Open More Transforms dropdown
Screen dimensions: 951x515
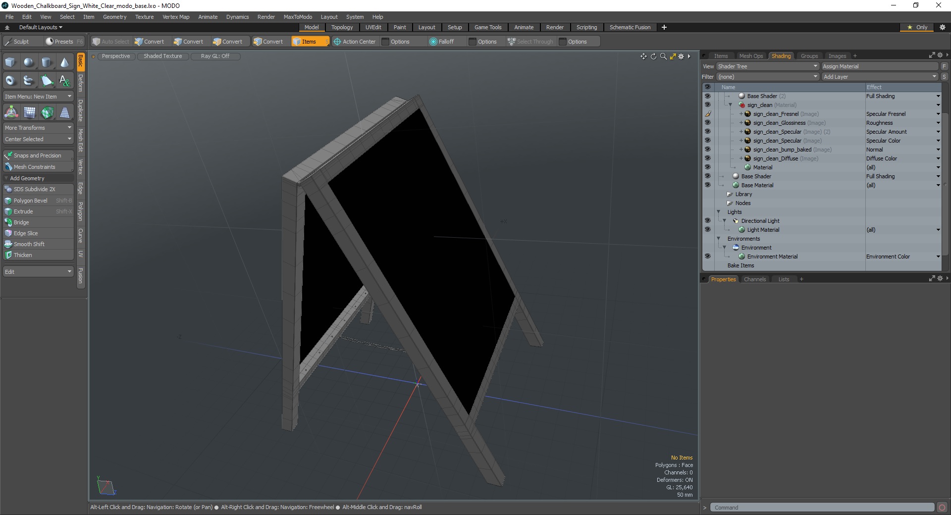[38, 128]
